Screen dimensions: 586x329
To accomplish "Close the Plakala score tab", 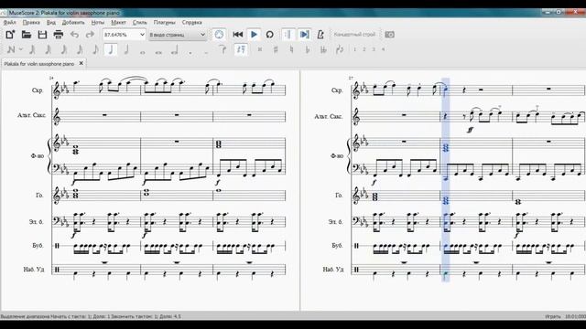I will 81,63.
